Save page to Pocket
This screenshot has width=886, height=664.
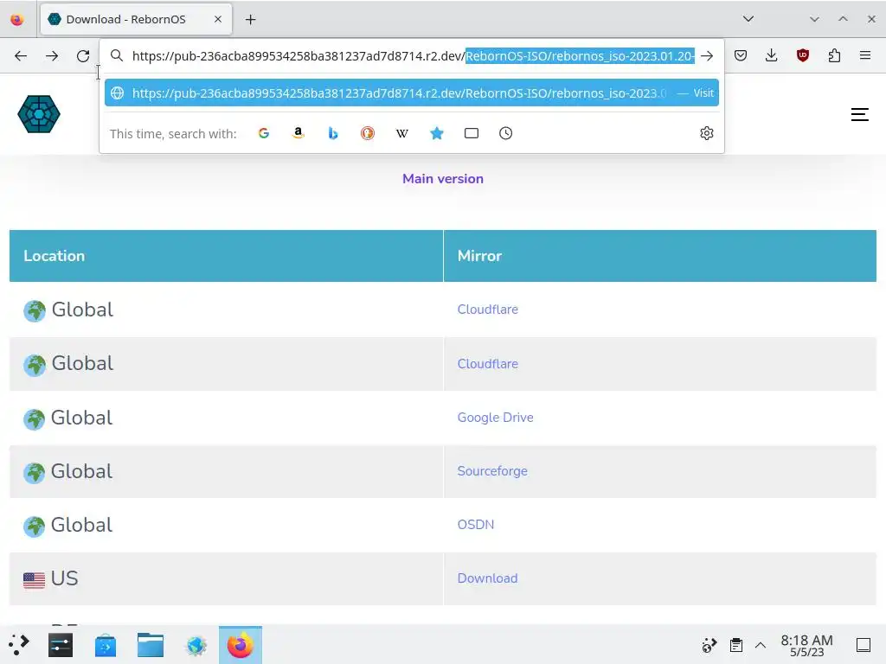click(741, 55)
